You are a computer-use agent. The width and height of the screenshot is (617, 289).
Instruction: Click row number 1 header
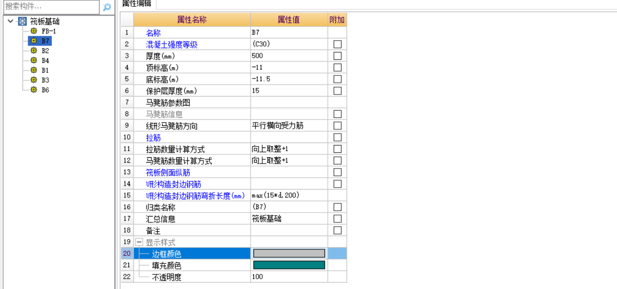[x=127, y=32]
